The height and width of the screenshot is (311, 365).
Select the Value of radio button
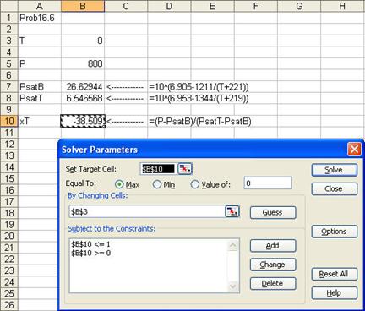[x=195, y=184]
